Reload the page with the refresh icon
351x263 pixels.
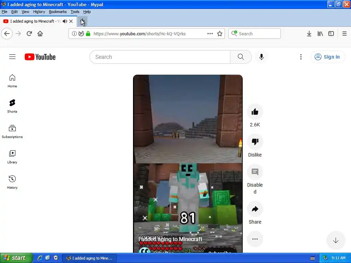[29, 34]
